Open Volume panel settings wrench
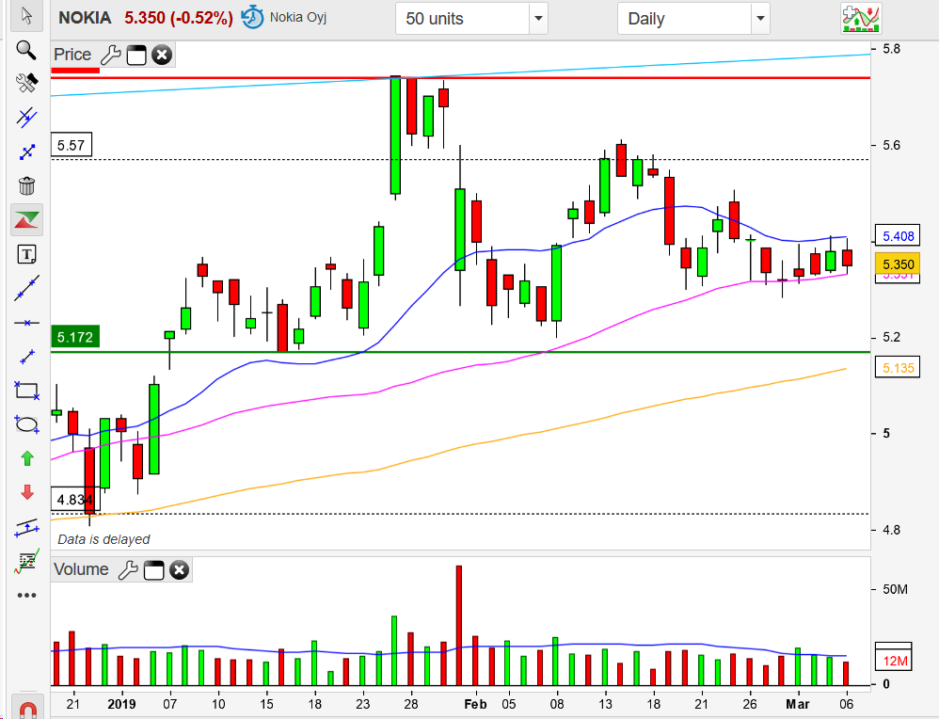Screen dimensions: 939x719 coord(127,569)
